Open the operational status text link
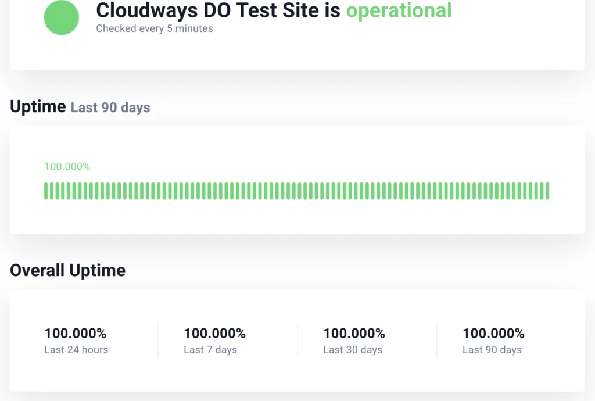The image size is (595, 401). 399,10
